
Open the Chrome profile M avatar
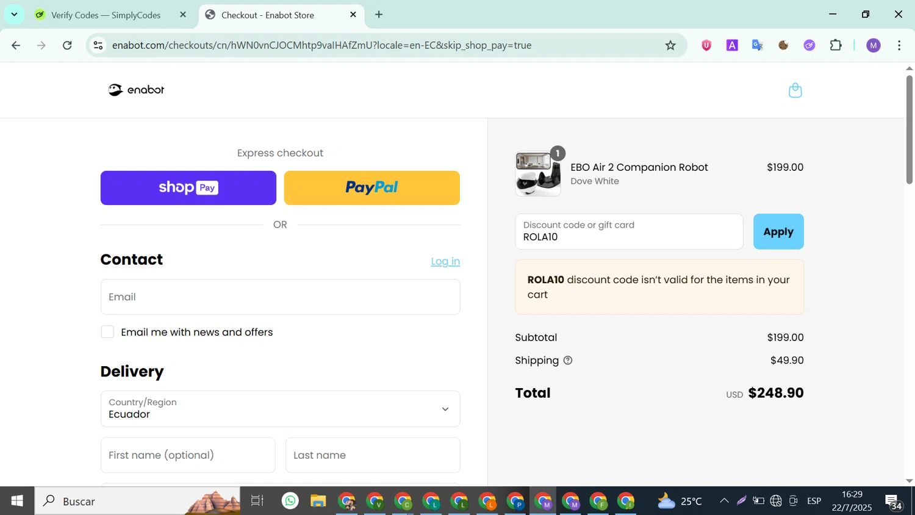pos(874,45)
